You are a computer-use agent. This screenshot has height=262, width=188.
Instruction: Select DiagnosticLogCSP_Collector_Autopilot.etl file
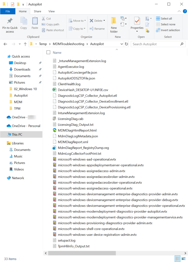pos(87,96)
